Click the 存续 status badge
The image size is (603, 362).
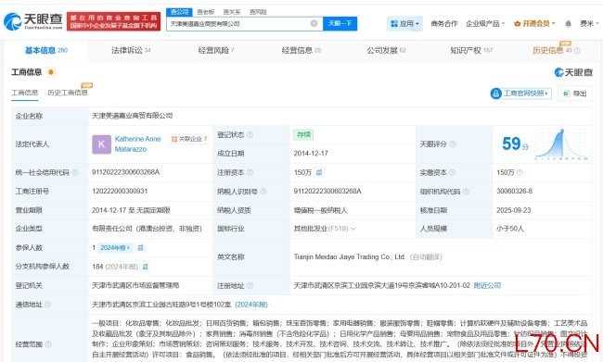[x=303, y=135]
